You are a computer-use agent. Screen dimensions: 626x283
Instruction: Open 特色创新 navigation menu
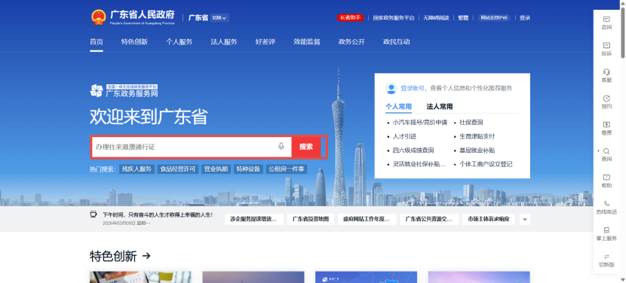[134, 42]
